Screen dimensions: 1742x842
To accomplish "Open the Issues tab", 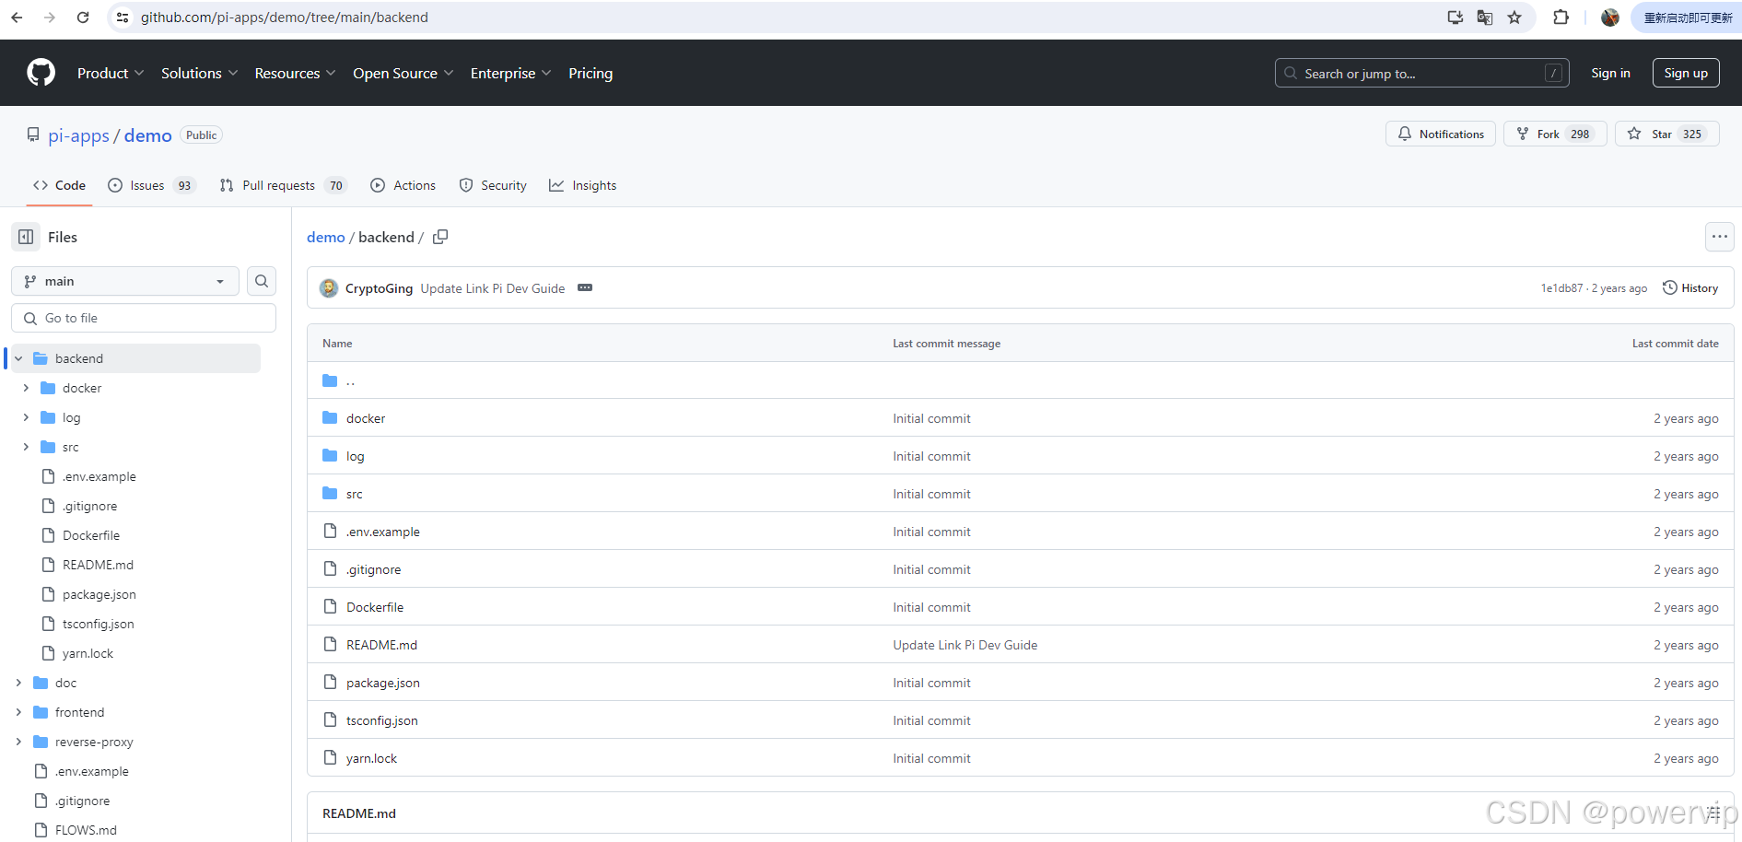I will [152, 185].
